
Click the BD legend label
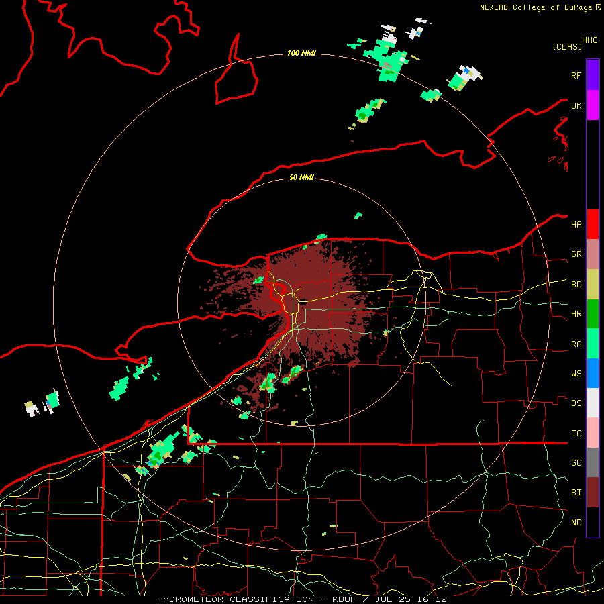click(x=576, y=285)
